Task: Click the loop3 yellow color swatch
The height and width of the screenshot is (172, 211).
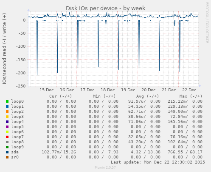Action: tap(7, 117)
